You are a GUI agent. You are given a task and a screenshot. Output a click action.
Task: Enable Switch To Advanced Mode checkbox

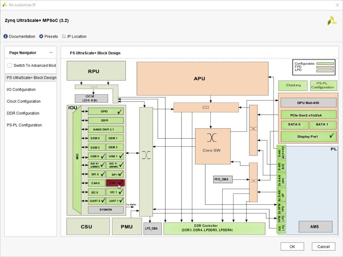(10, 65)
